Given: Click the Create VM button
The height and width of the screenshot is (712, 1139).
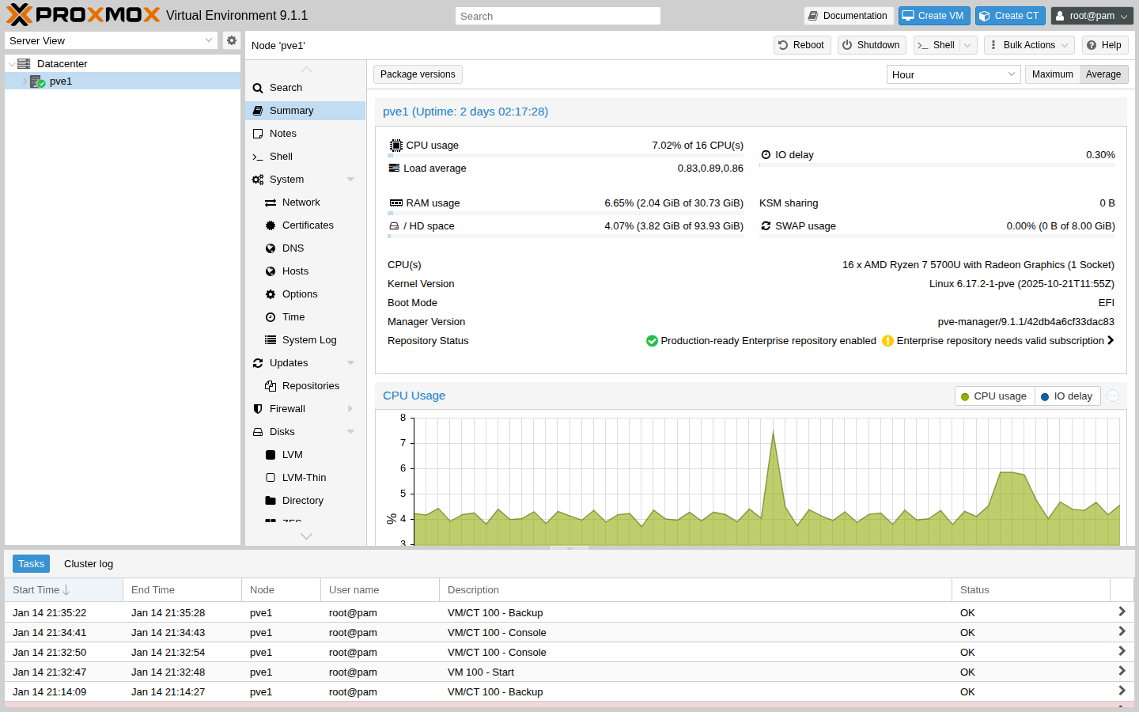Looking at the screenshot, I should [934, 15].
